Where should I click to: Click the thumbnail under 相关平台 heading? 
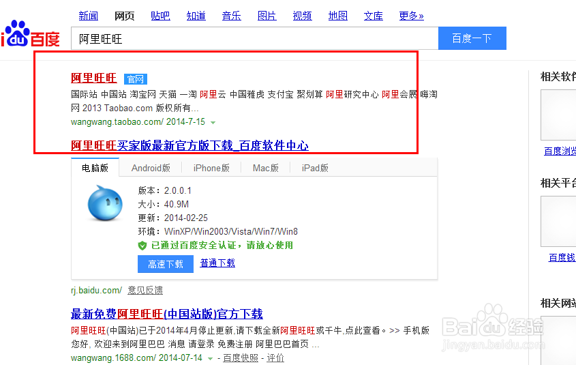558,221
